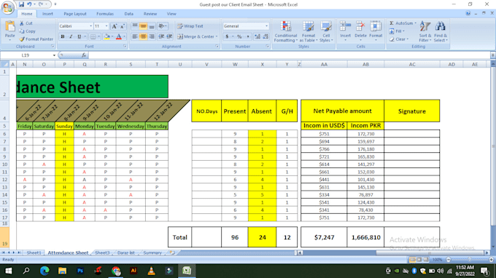The width and height of the screenshot is (496, 278).
Task: Toggle Wrap Text for cells
Action: coord(190,26)
